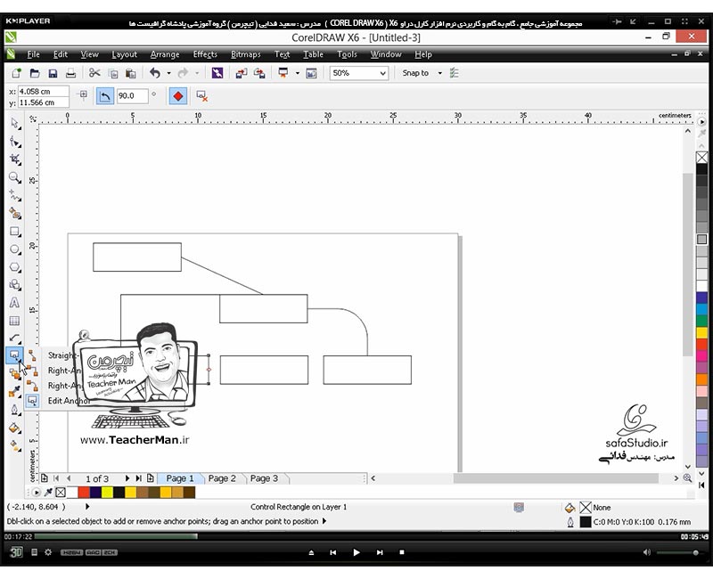Adjust KMPlayer volume slider
713x579 pixels.
[x=677, y=552]
